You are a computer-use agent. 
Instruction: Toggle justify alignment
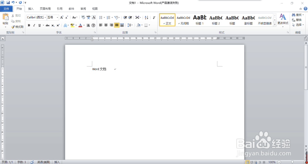coord(117,25)
